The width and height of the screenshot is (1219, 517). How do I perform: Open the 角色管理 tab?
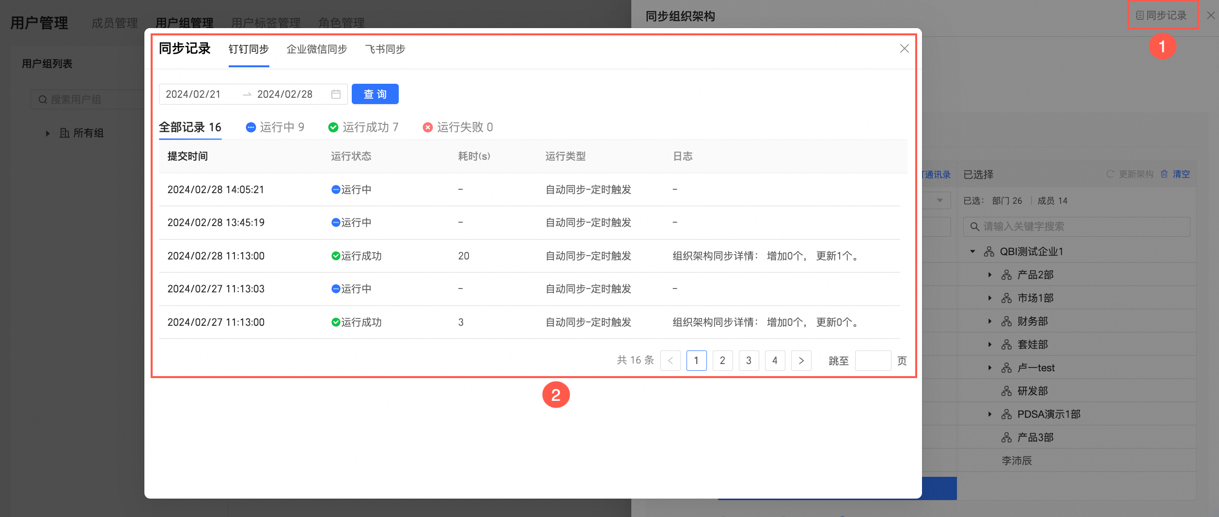coord(342,23)
